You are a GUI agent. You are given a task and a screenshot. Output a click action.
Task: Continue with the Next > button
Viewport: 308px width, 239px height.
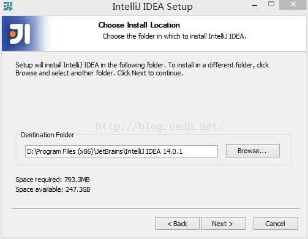tap(223, 224)
